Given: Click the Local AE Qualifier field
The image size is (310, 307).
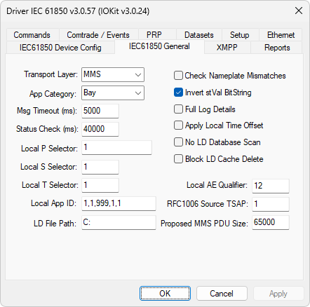Looking at the screenshot, I should click(x=271, y=186).
